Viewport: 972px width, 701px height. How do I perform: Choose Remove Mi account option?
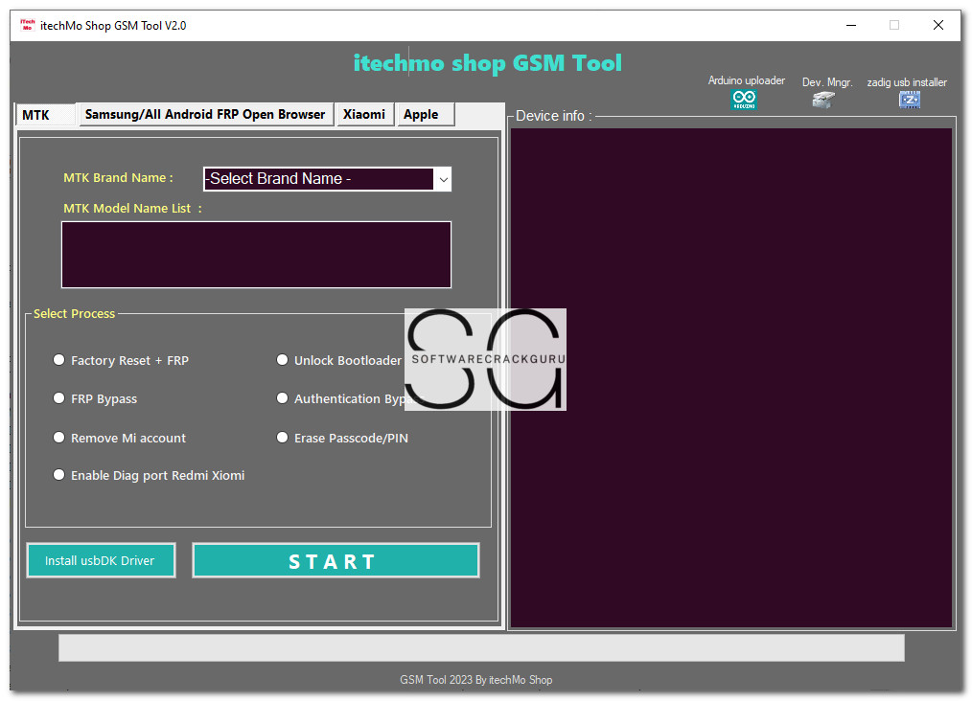(58, 438)
